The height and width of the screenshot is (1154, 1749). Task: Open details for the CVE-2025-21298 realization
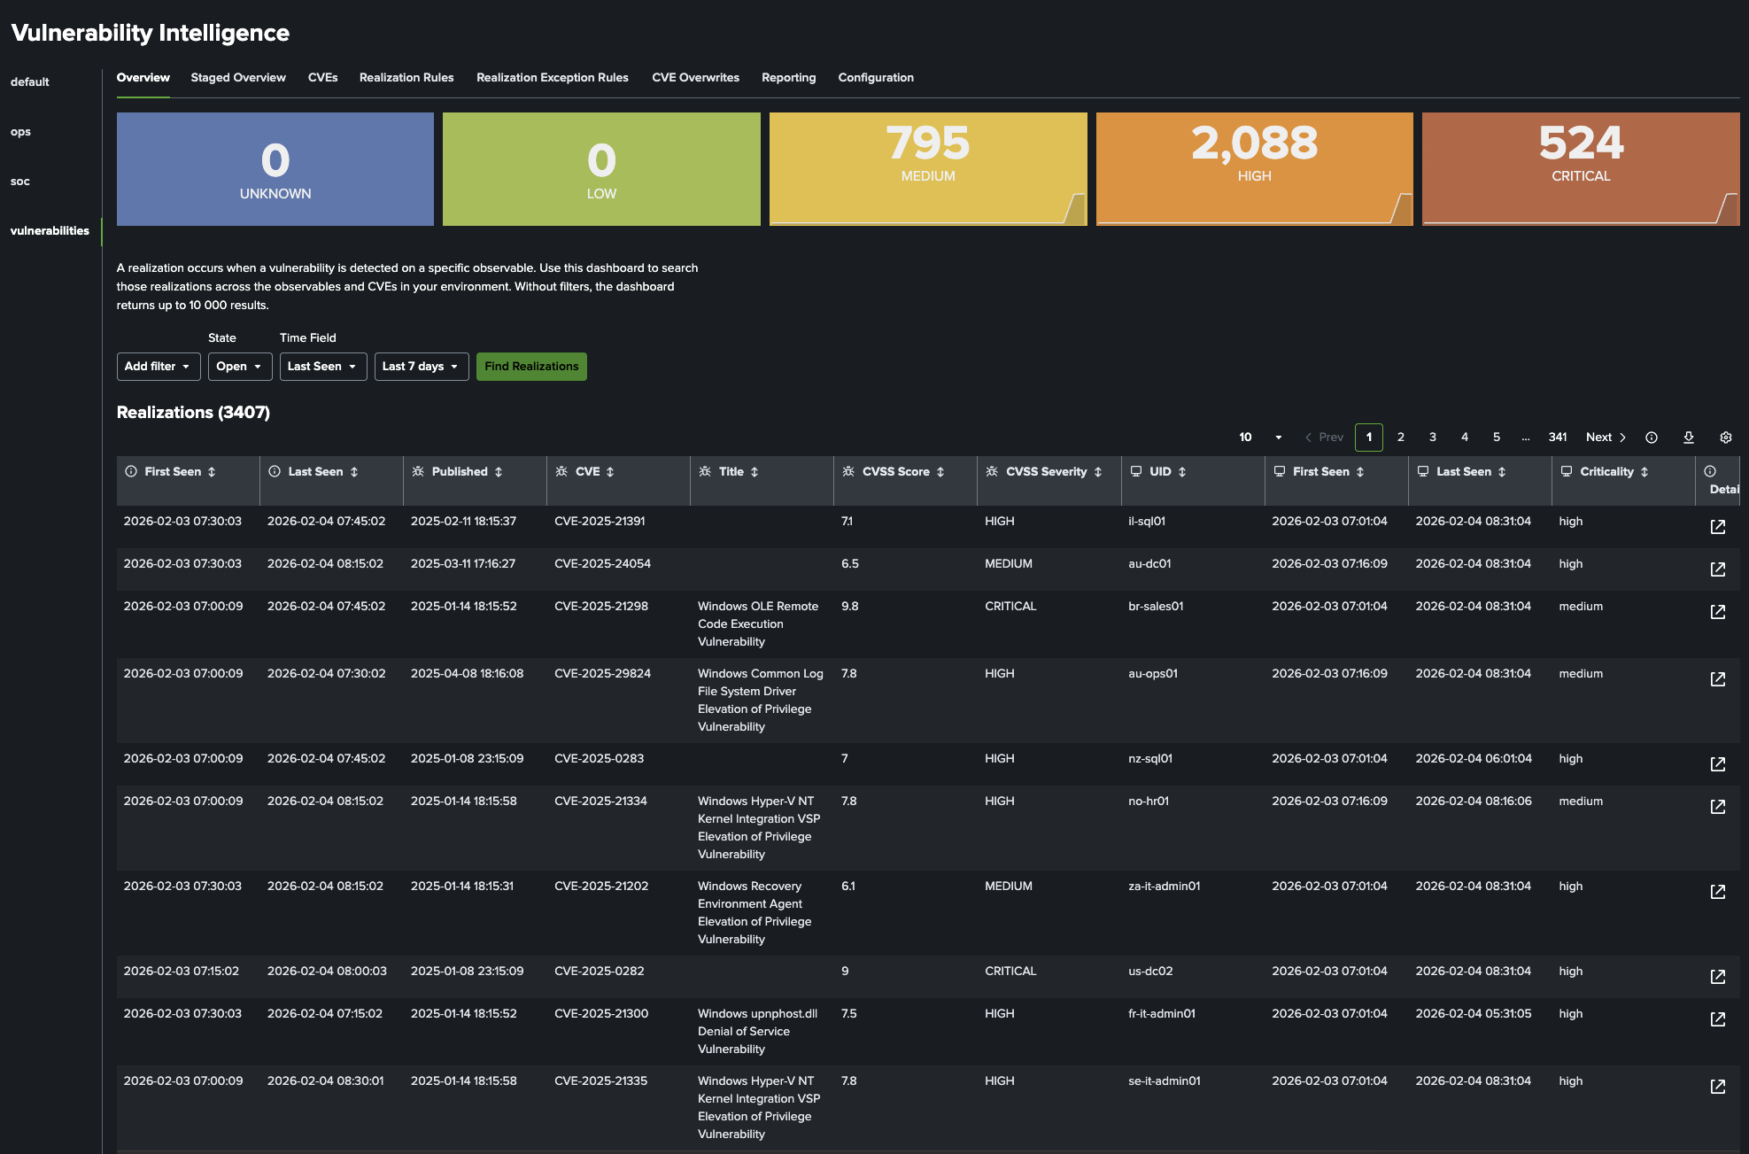[1717, 611]
